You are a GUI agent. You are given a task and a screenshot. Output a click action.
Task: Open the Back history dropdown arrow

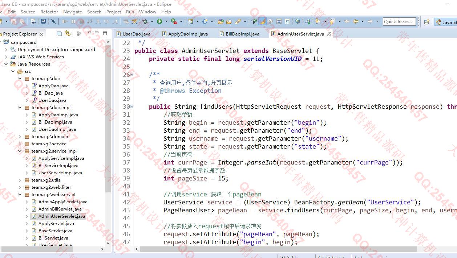click(x=363, y=21)
